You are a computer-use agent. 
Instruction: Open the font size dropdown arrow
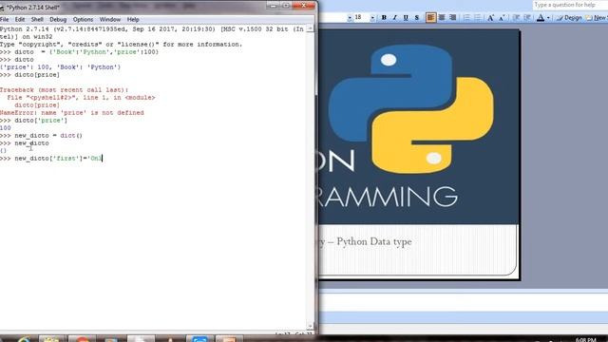pos(372,17)
